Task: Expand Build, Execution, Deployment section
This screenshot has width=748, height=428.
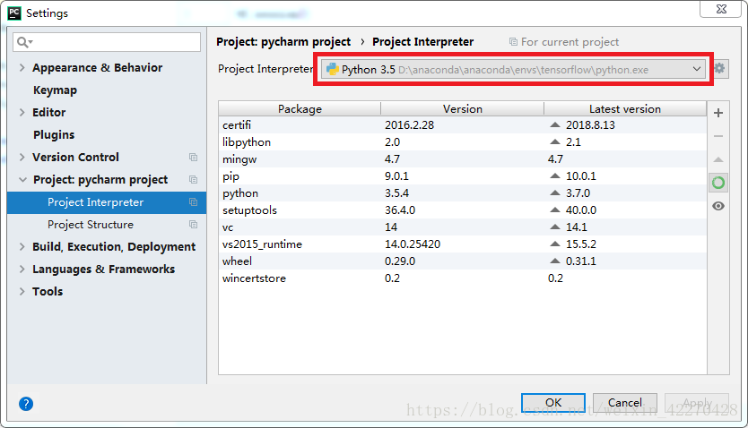Action: click(x=22, y=246)
